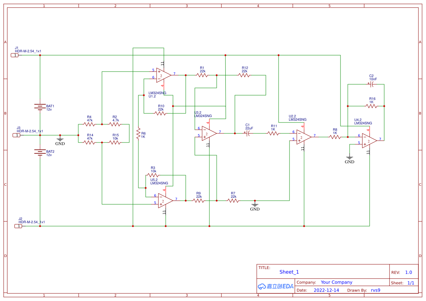Select the GND symbol under U4.2

(x=350, y=158)
